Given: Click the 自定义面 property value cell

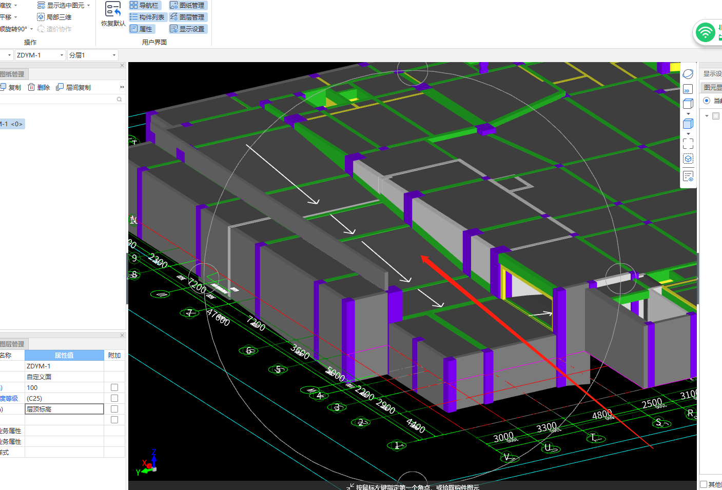Looking at the screenshot, I should pyautogui.click(x=64, y=377).
